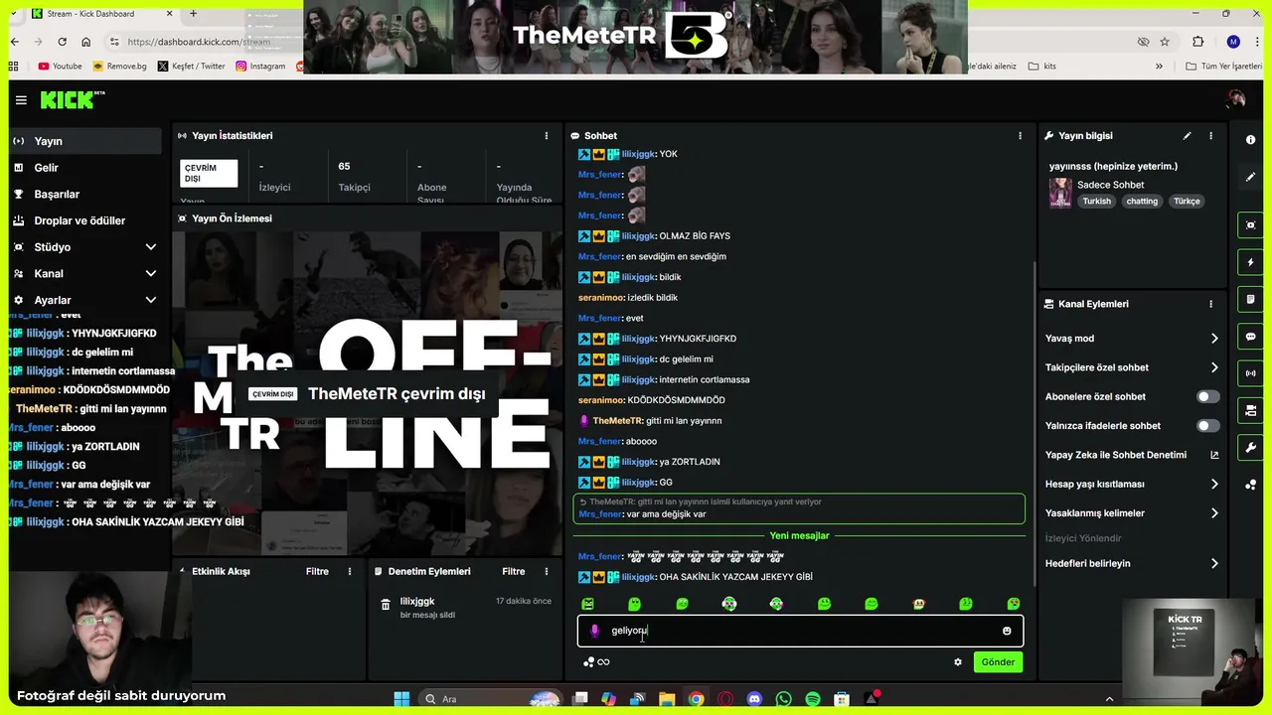Send the message with Gönder button
The height and width of the screenshot is (715, 1272).
[x=998, y=662]
